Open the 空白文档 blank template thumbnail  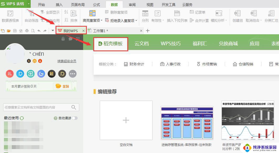126,120
